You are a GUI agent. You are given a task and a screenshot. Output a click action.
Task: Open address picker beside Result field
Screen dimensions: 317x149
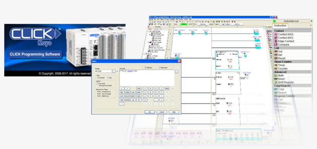tap(114, 71)
